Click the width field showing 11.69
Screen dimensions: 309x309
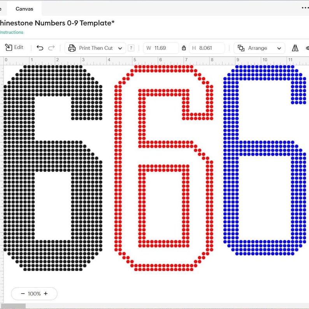click(x=161, y=48)
